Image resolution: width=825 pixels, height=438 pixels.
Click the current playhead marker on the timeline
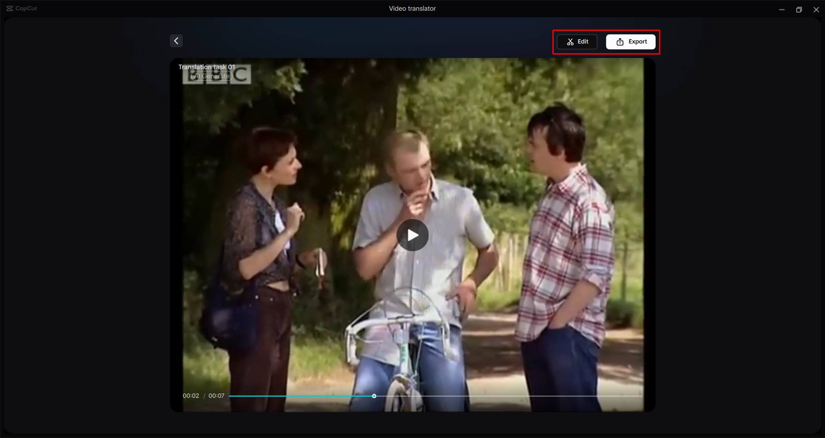374,396
